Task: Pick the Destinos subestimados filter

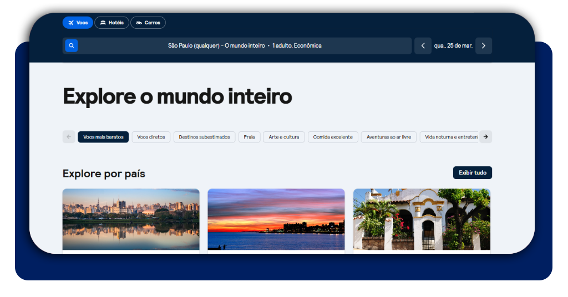Action: (x=204, y=137)
